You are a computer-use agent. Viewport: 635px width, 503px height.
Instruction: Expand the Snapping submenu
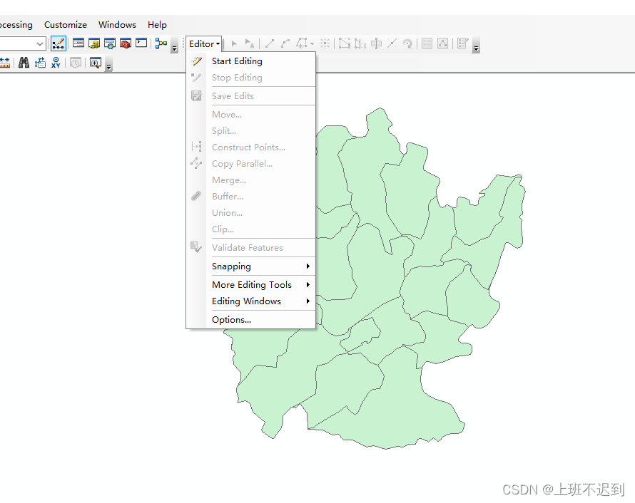tap(231, 266)
